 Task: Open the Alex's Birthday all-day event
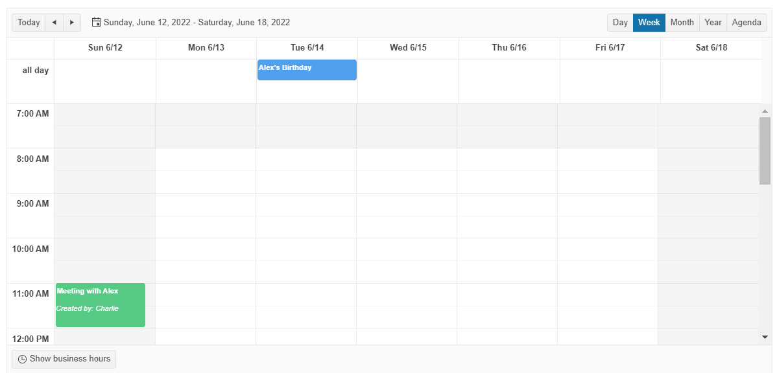[x=306, y=69]
